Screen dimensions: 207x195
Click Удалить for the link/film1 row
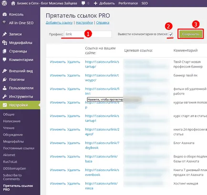coord(73,89)
